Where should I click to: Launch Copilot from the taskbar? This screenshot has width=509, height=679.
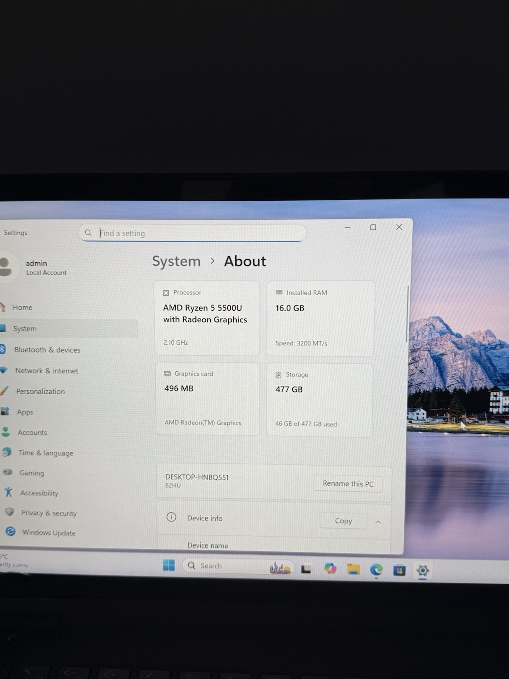(x=330, y=568)
